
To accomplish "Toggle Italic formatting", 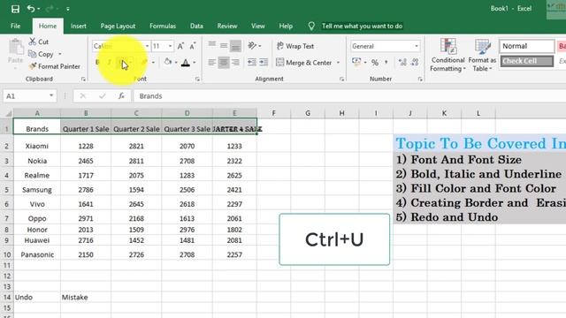I will click(109, 63).
